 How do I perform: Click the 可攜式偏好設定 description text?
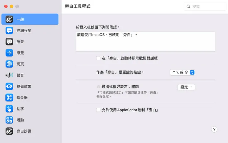tap(128, 95)
